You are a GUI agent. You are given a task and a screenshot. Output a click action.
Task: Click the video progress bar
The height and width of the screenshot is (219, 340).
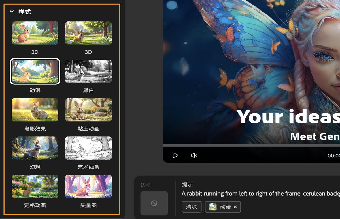[251, 145]
